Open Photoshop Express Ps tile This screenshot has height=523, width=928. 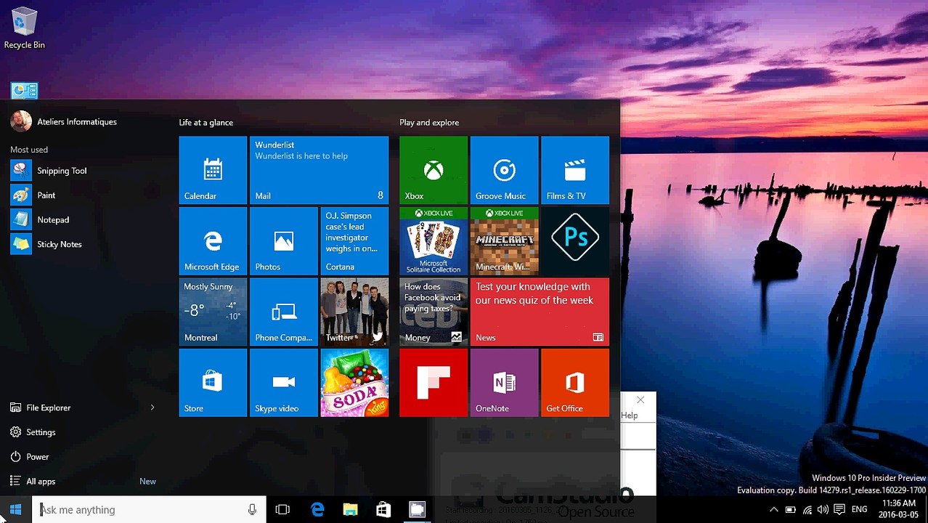(x=575, y=241)
